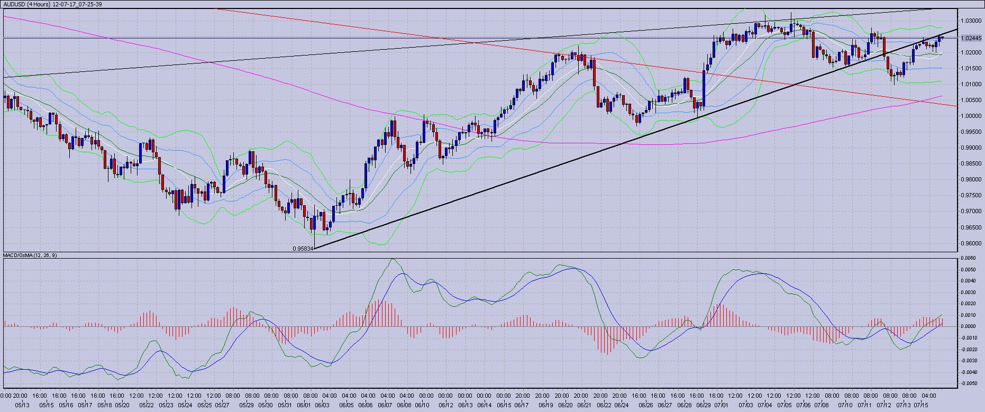Screen dimensions: 985x412
Task: Select the MACD/OsMA (12, 26, 9) indicator label
Action: 30,255
